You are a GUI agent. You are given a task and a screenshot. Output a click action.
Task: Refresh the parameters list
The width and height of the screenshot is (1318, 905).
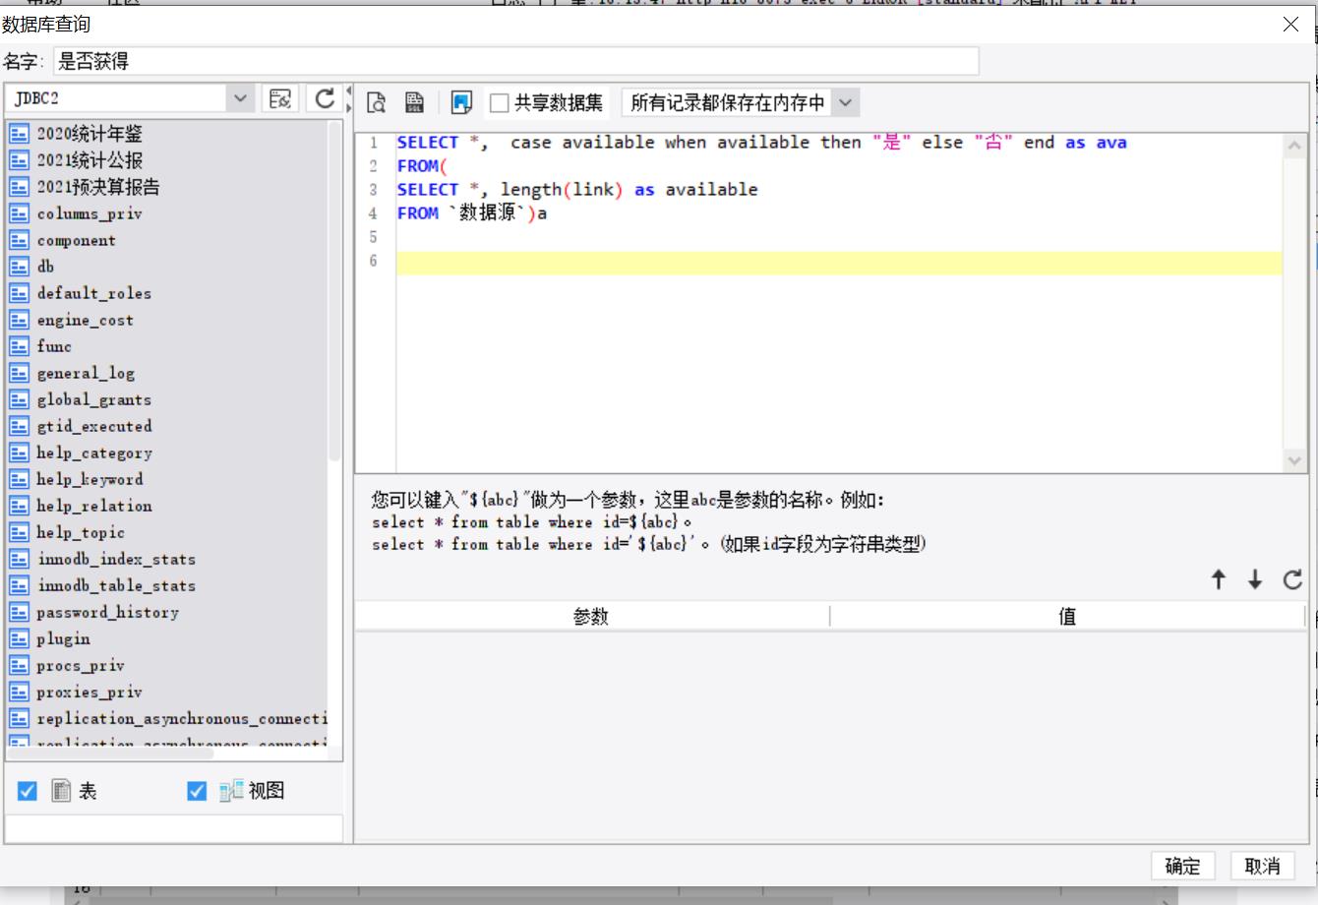pos(1292,579)
